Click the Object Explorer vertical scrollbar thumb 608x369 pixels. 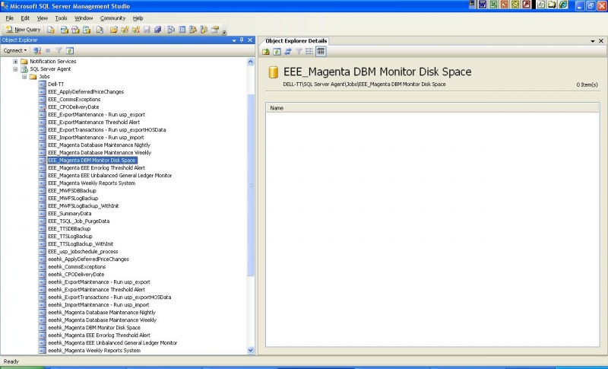coord(251,185)
